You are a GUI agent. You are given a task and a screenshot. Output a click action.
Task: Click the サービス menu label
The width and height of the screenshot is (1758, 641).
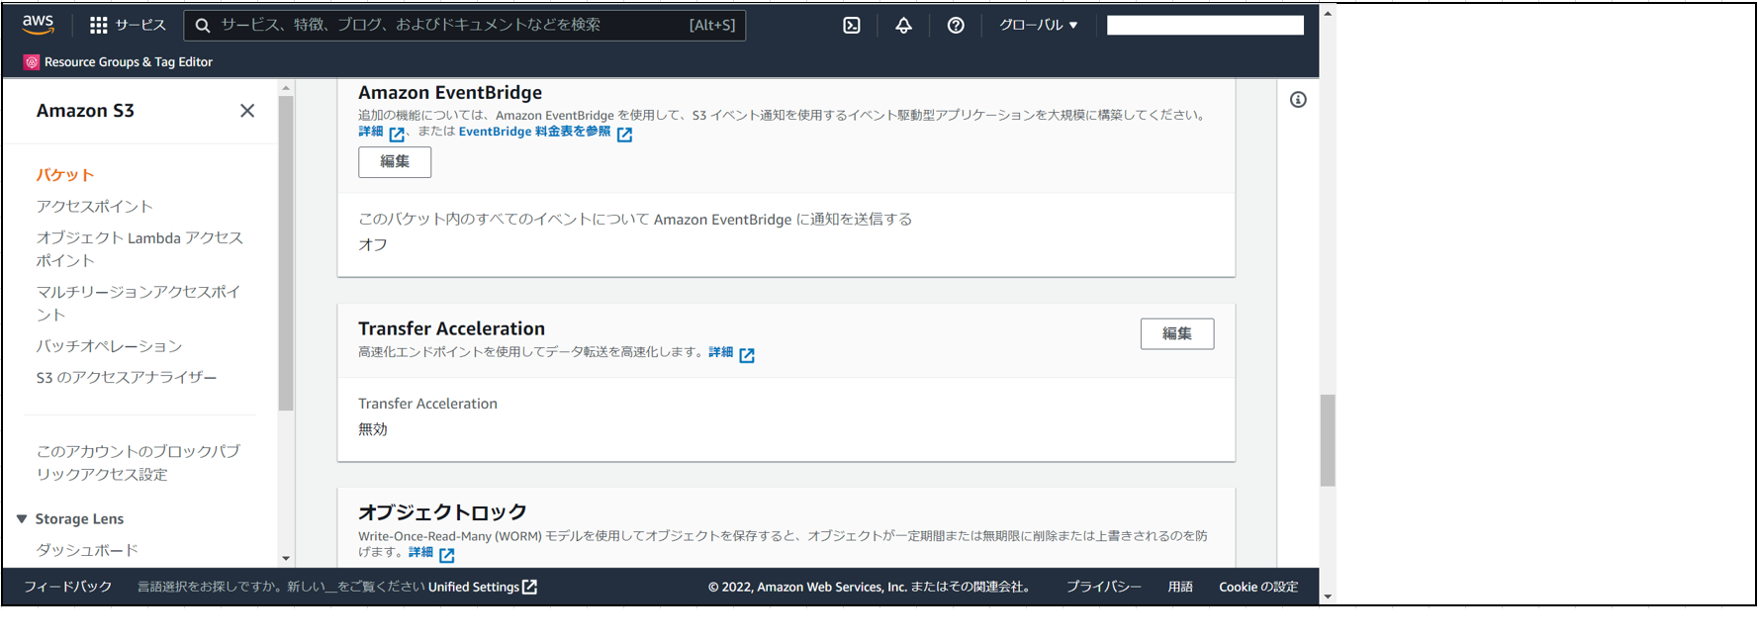point(140,25)
